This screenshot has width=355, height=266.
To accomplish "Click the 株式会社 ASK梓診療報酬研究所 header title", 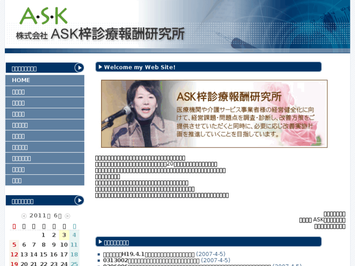I will 100,34.
